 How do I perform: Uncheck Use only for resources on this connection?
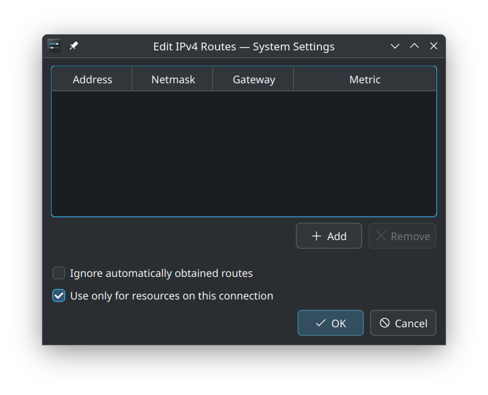pyautogui.click(x=59, y=296)
